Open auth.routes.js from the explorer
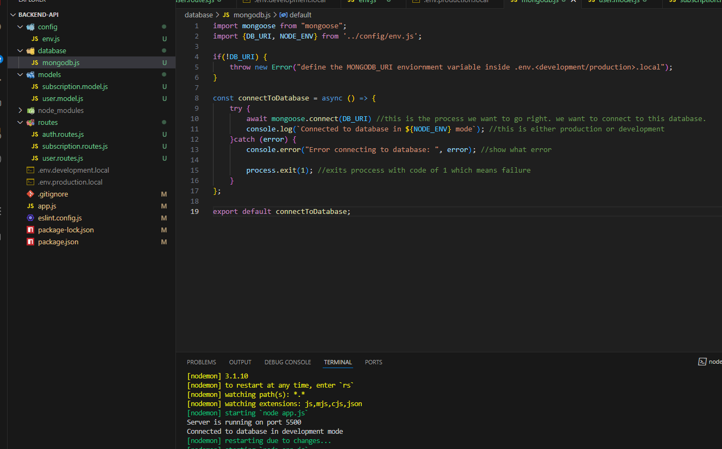The height and width of the screenshot is (449, 722). 63,134
